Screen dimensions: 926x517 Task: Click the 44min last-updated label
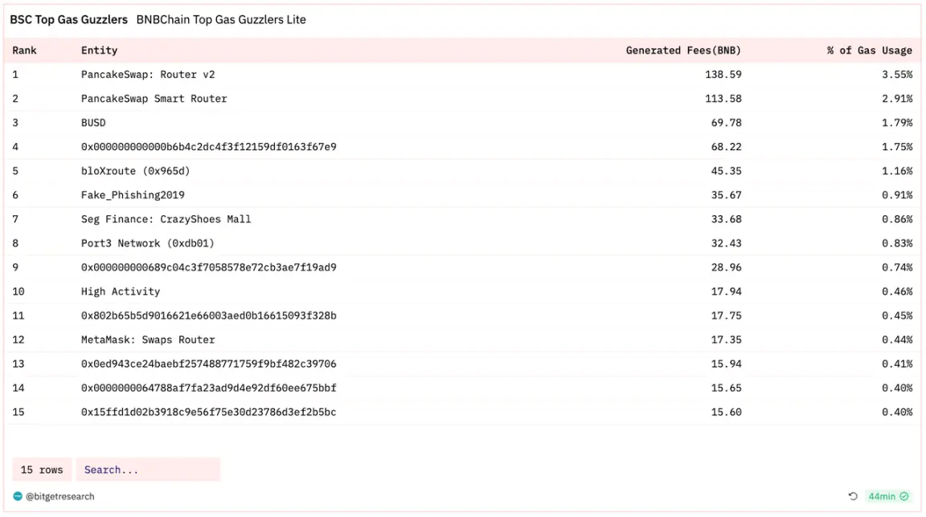[882, 496]
